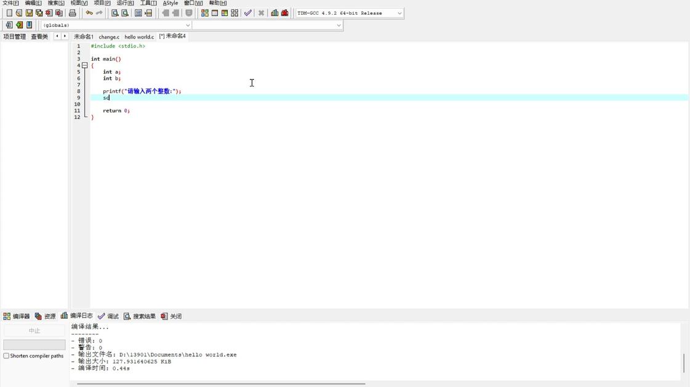Open the AStyle menu
This screenshot has height=387, width=690.
tap(170, 3)
